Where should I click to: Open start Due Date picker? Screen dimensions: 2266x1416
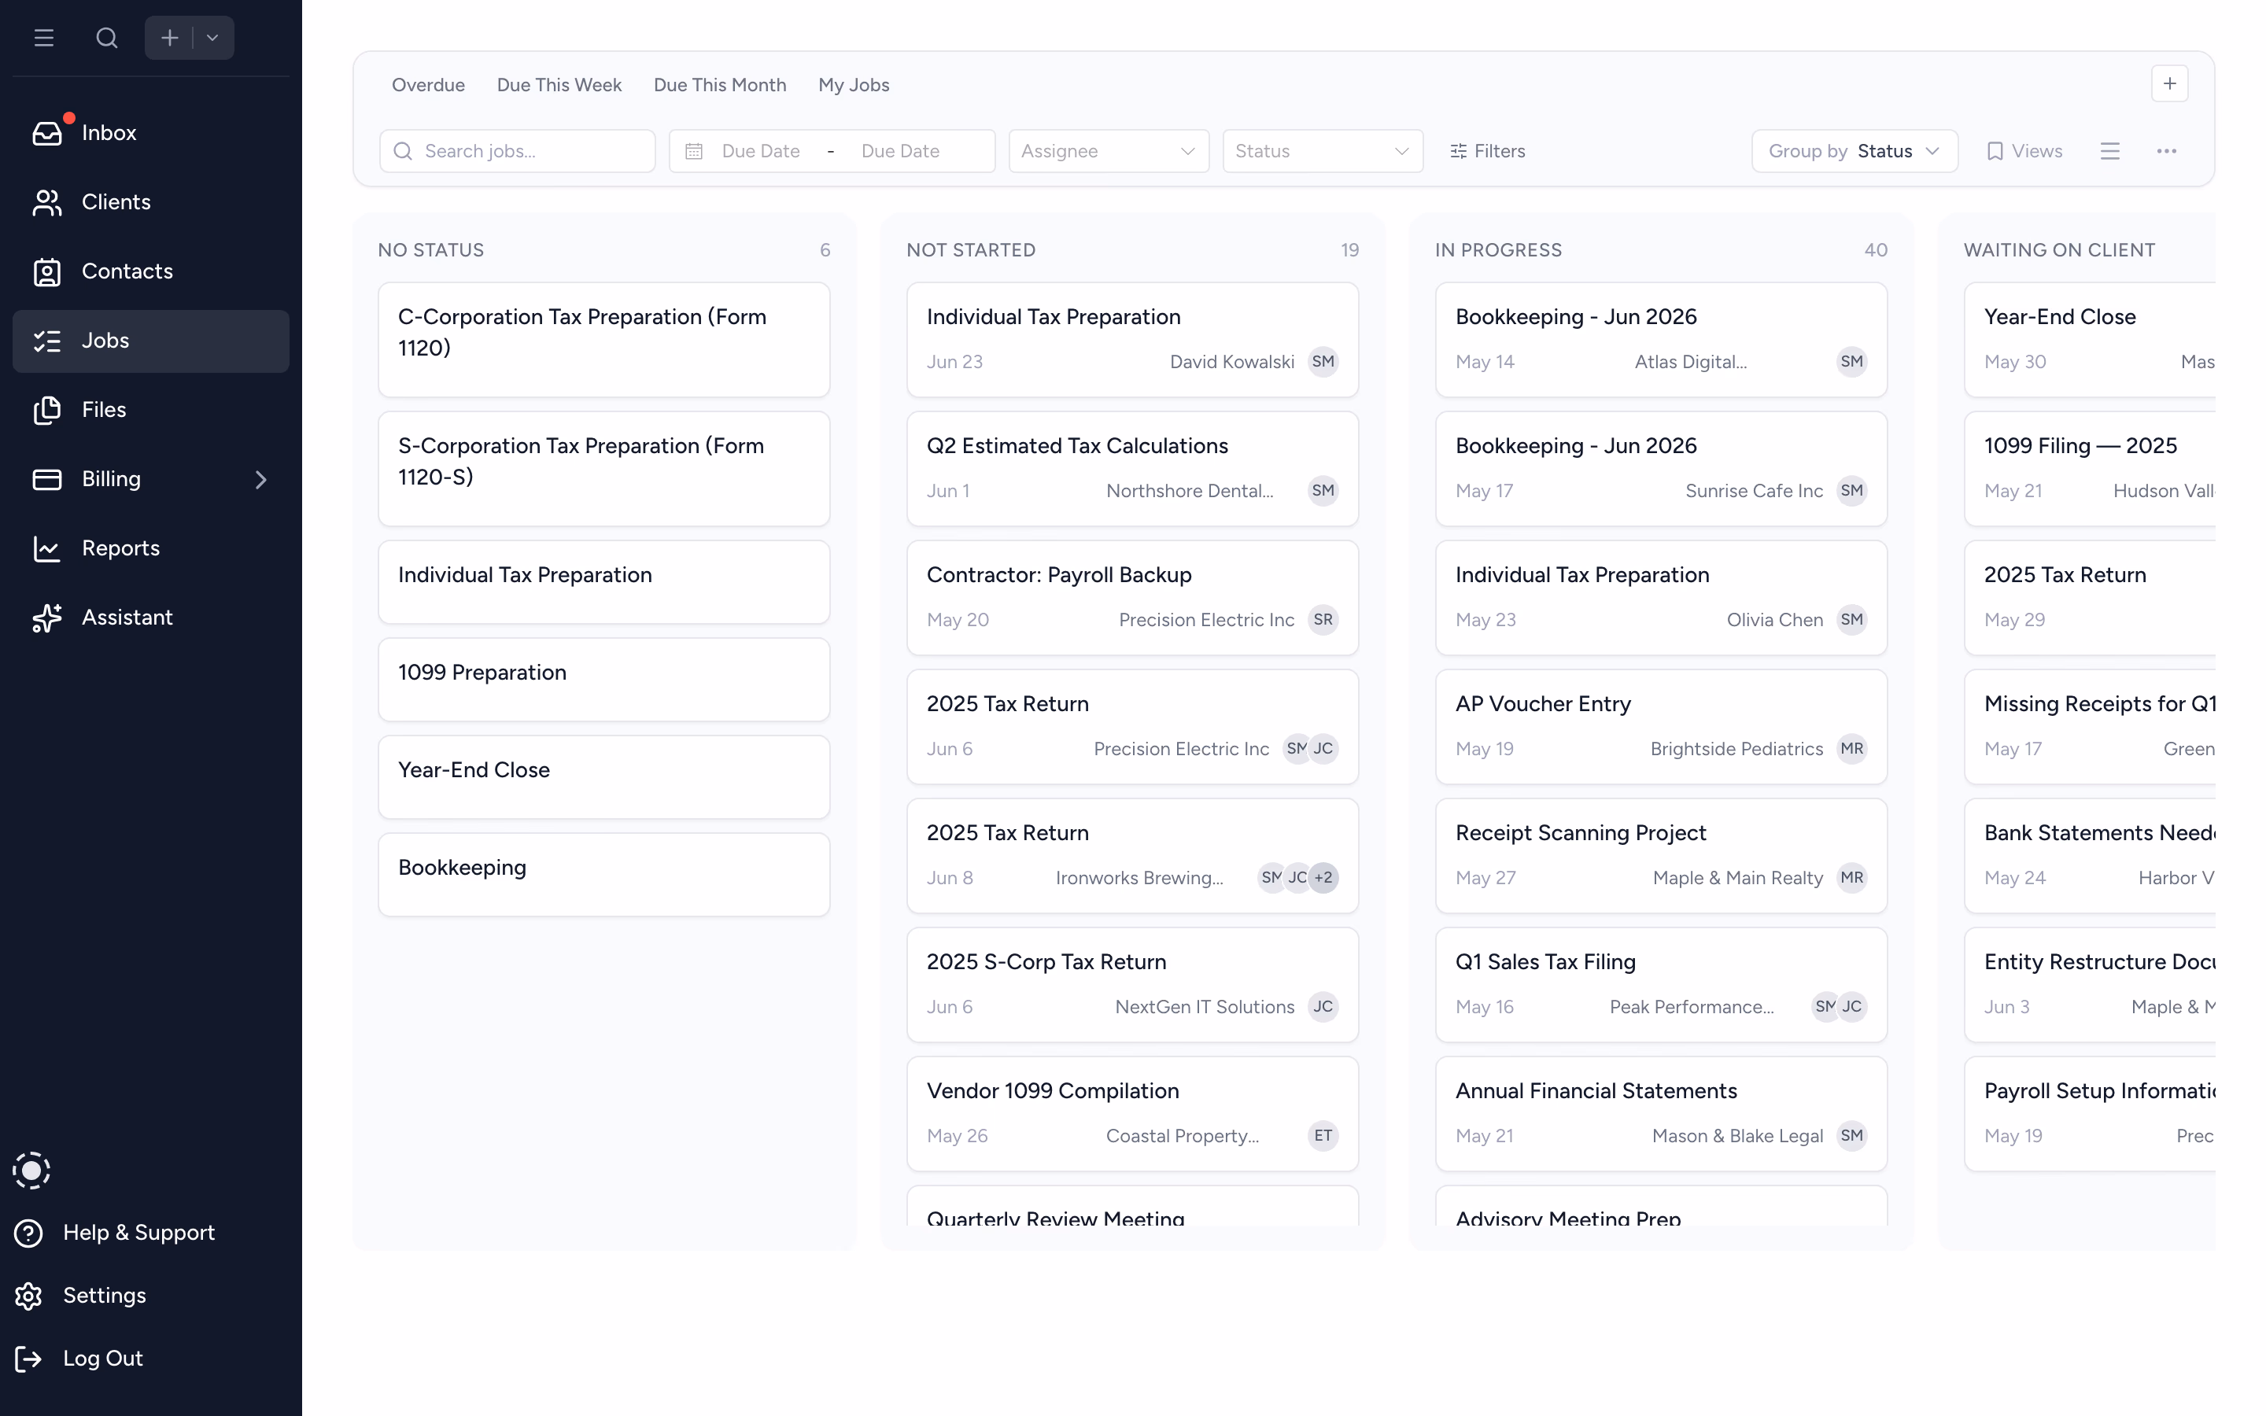760,151
